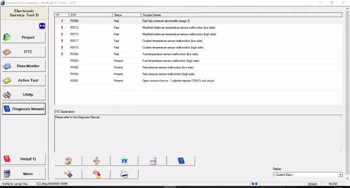
Task: Open the Data Monitor section
Action: tap(24, 66)
